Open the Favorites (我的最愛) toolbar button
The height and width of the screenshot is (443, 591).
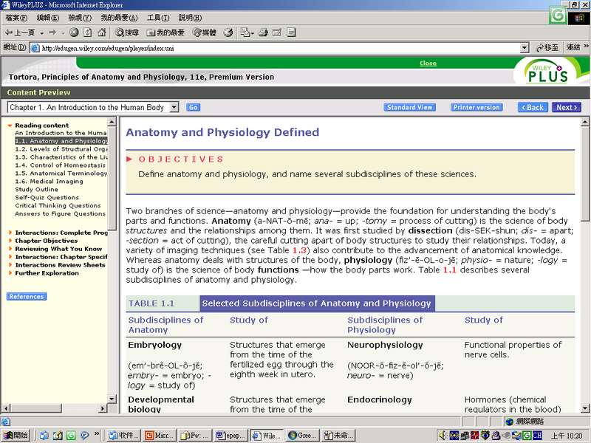(x=165, y=32)
